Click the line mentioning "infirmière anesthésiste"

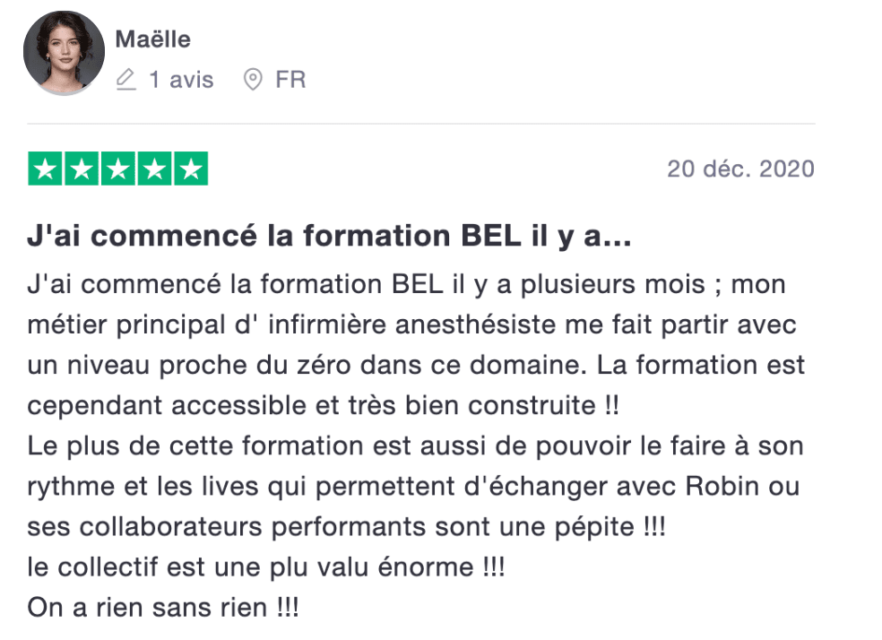coord(411,324)
